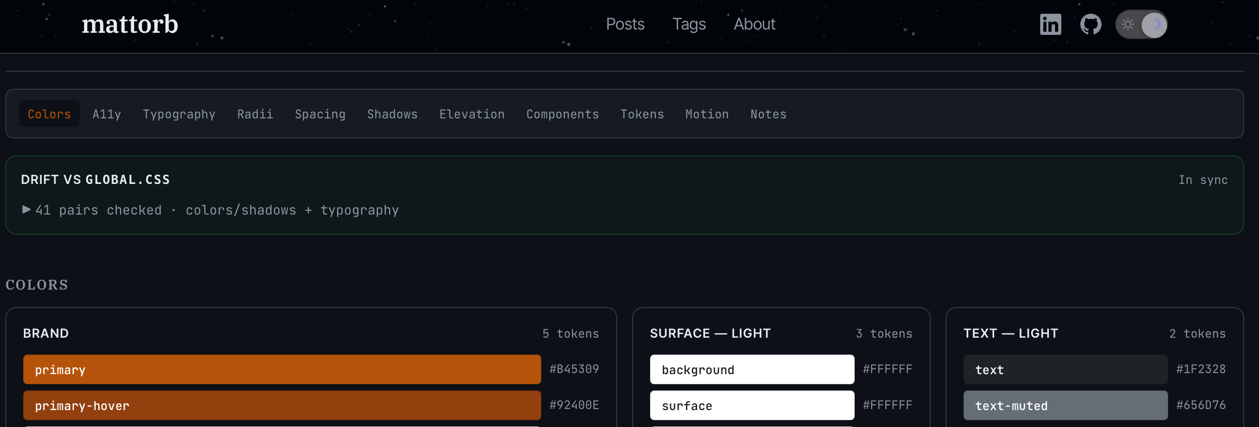1259x427 pixels.
Task: Switch to the Notes tab
Action: tap(769, 114)
